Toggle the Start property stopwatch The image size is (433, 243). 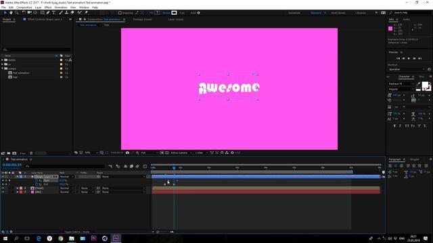point(37,180)
